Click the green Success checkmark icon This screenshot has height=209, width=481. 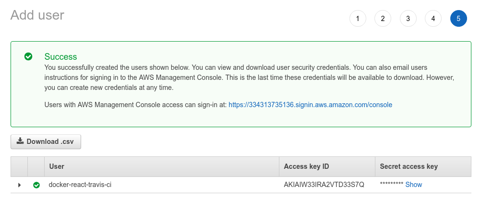click(28, 56)
